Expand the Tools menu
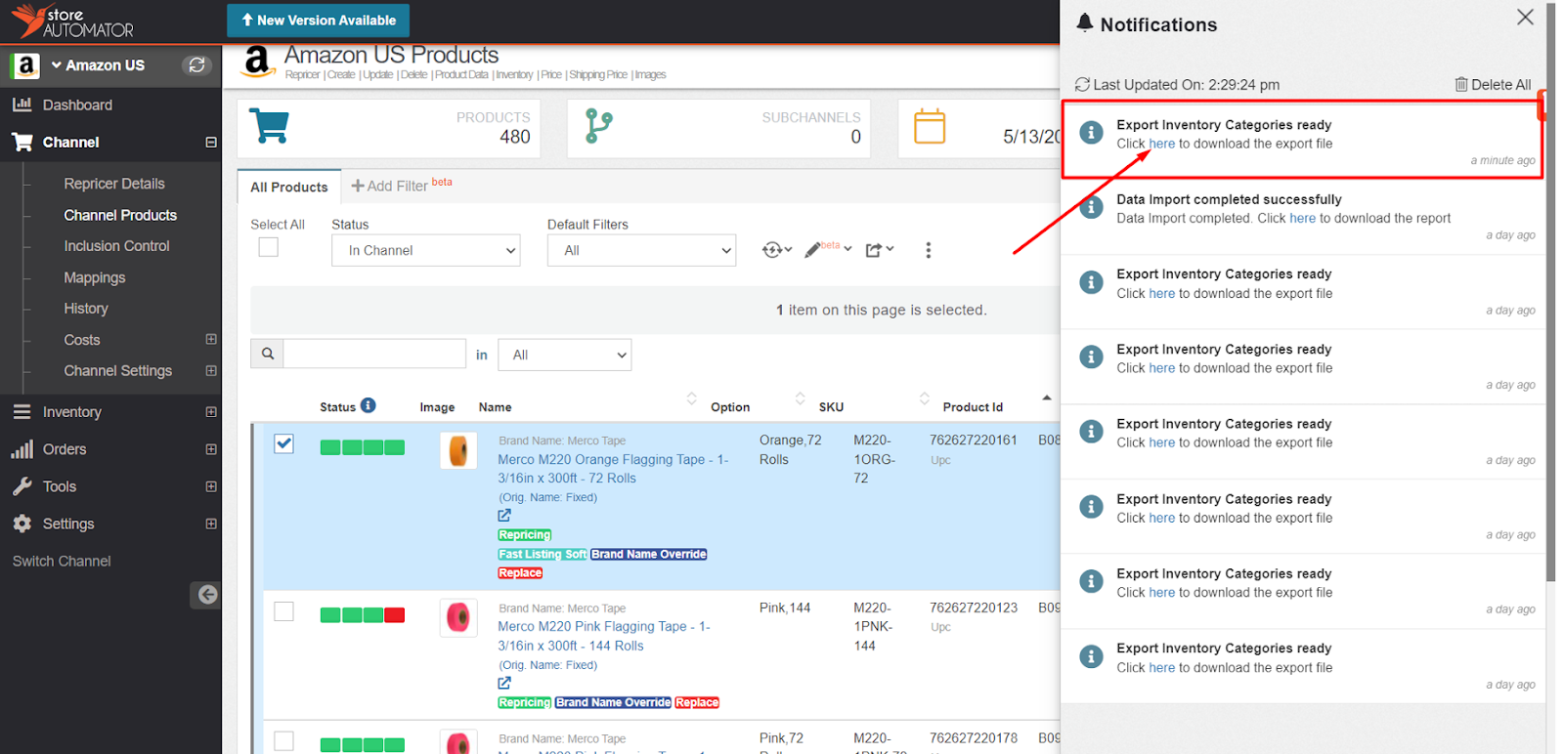Viewport: 1564px width, 754px height. [x=211, y=486]
